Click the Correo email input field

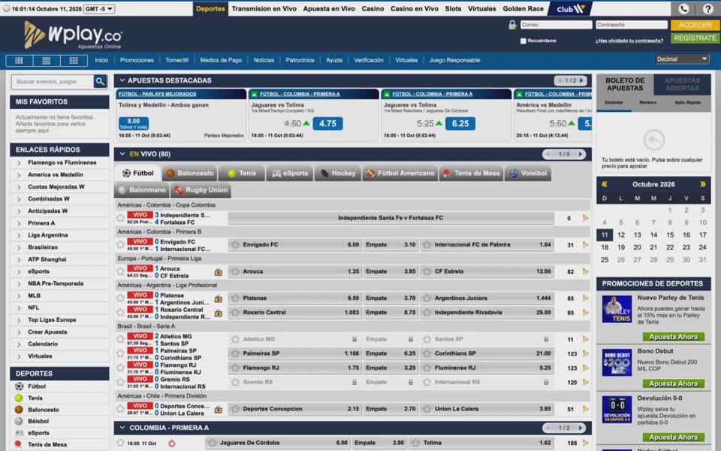(x=556, y=25)
